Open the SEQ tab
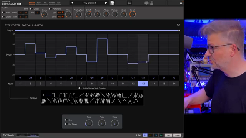This screenshot has height=138, width=246. pos(58,3)
